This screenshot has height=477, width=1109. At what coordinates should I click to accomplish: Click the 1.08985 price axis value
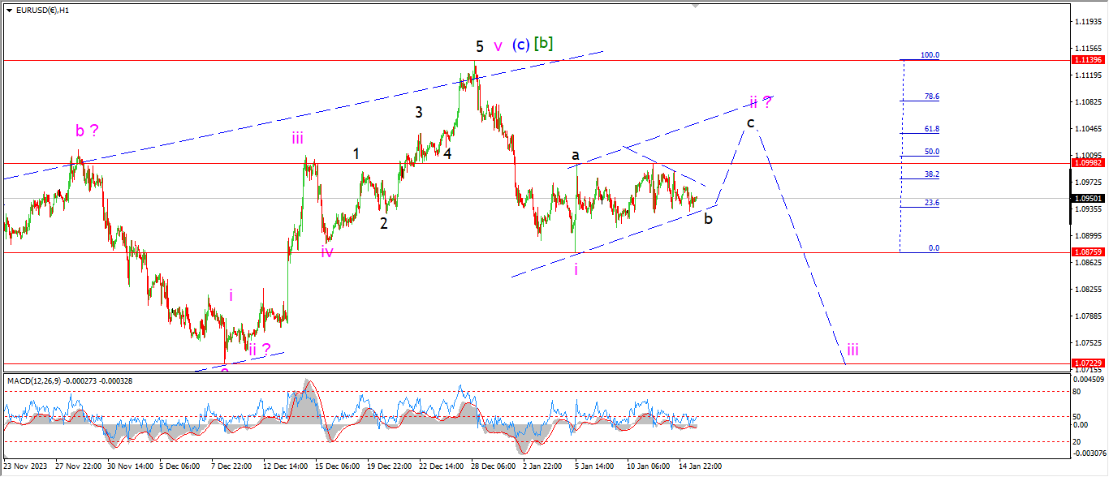pos(1087,235)
